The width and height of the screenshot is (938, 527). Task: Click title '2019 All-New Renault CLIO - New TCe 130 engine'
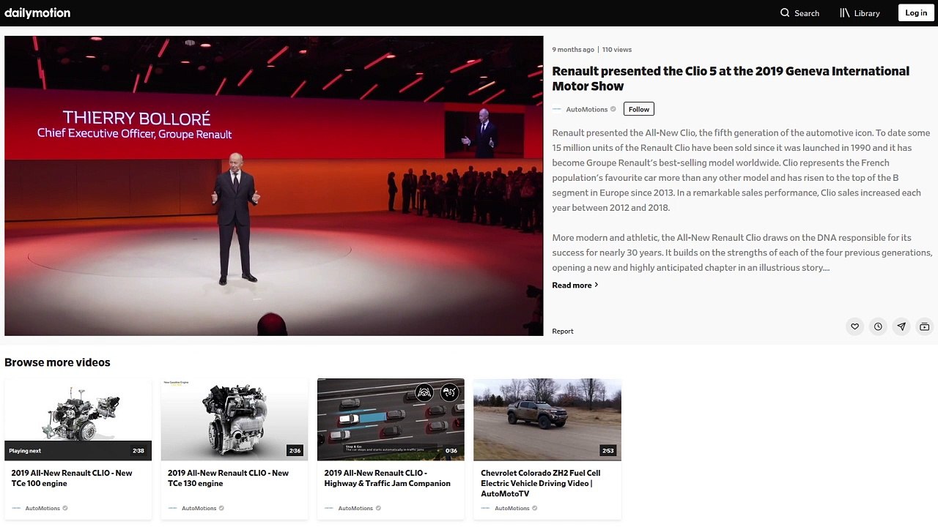click(229, 478)
